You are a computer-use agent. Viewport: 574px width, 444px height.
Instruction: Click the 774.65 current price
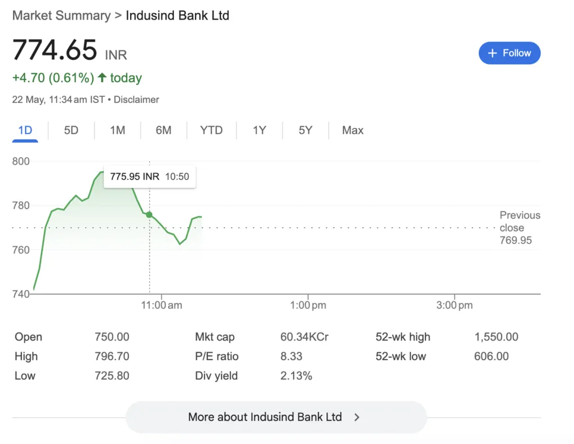click(54, 50)
